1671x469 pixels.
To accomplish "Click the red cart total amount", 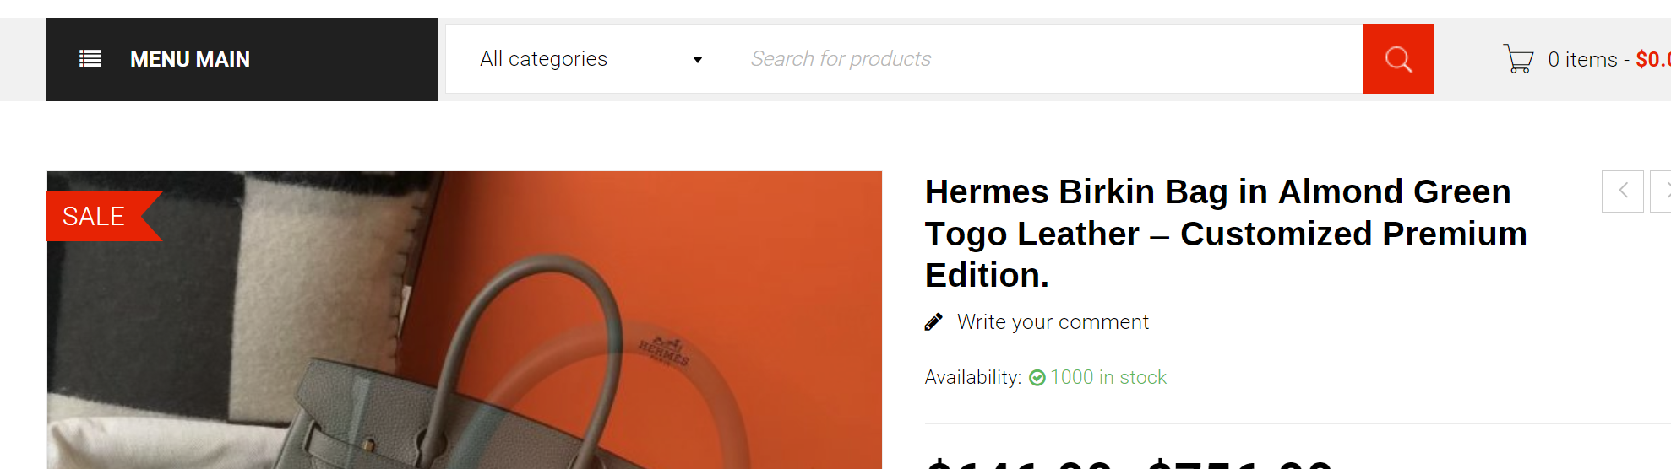I will tap(1652, 60).
